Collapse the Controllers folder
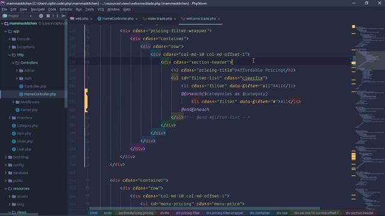Image resolution: width=385 pixels, height=216 pixels. pyautogui.click(x=13, y=63)
